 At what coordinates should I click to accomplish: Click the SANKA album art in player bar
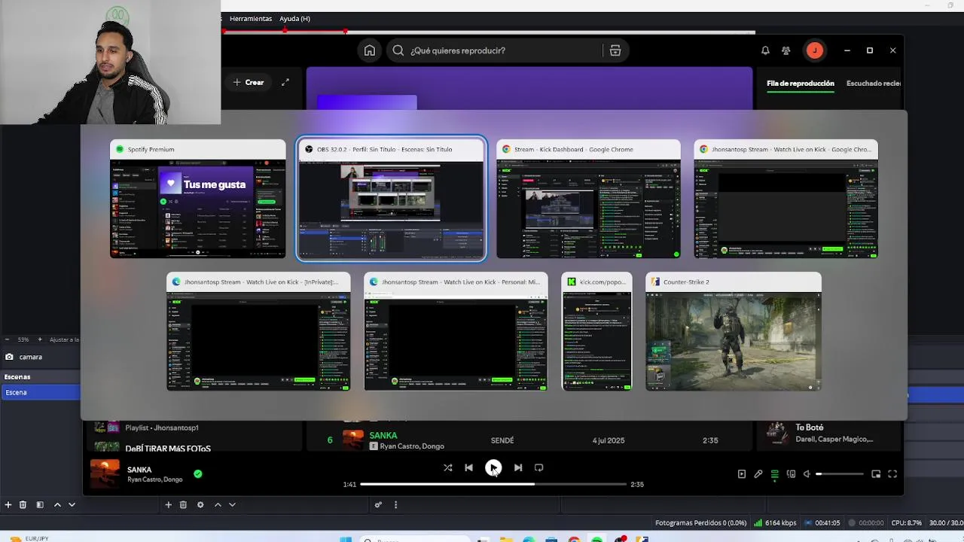(105, 473)
